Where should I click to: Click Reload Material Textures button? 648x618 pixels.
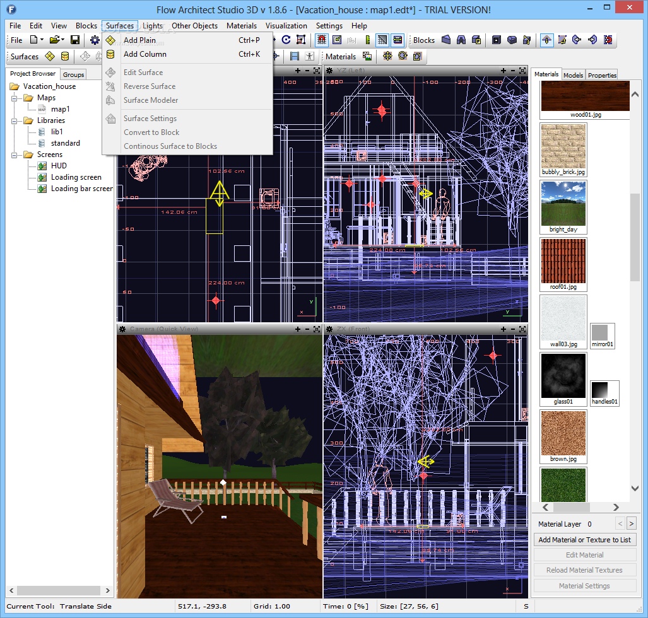coord(584,570)
